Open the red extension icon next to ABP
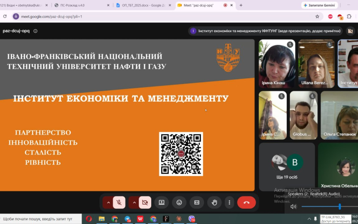Viewport: 358px width, 224px height. (x=340, y=17)
